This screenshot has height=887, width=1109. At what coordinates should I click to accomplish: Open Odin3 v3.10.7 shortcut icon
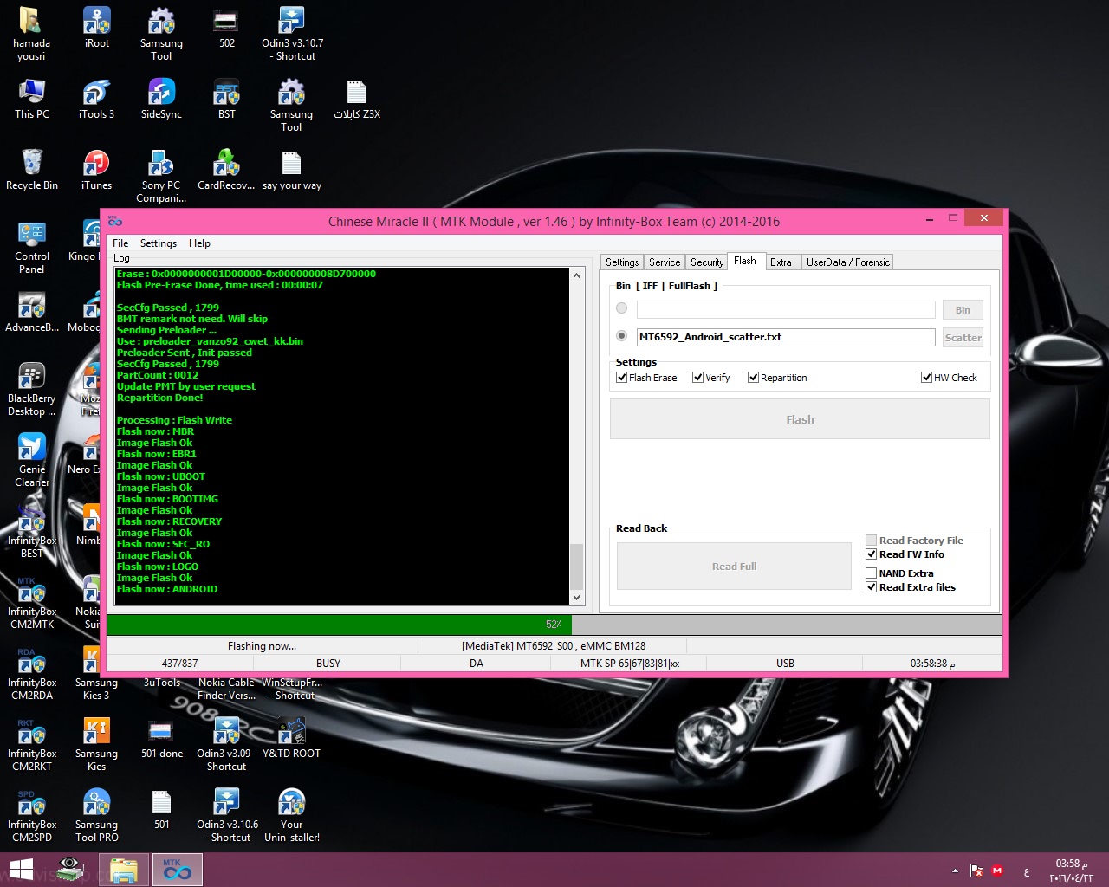292,33
